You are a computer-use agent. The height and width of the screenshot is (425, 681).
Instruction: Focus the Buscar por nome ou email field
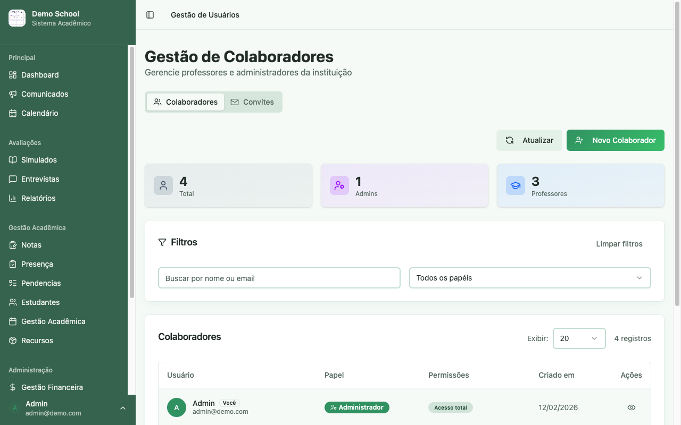click(x=279, y=278)
